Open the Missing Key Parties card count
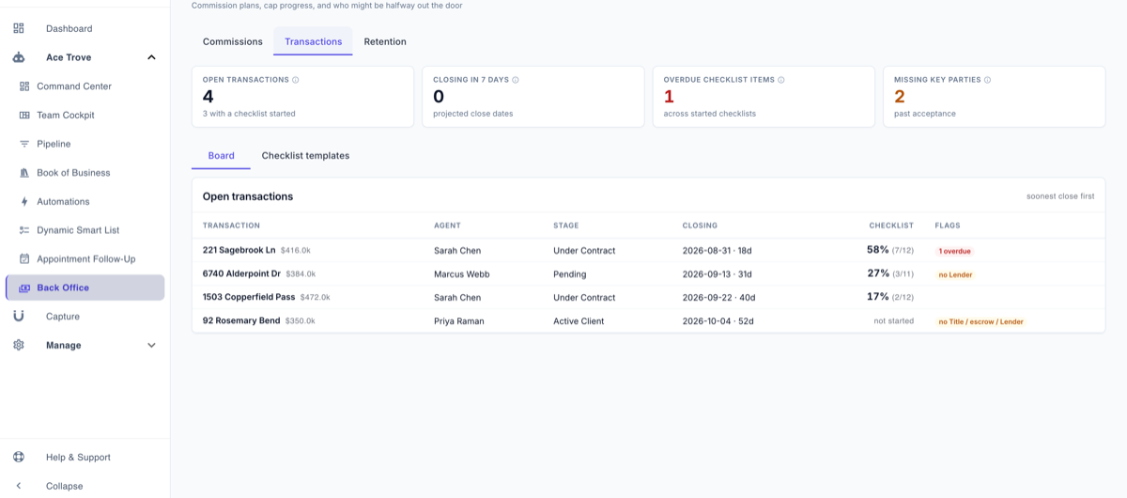This screenshot has width=1127, height=498. click(900, 96)
